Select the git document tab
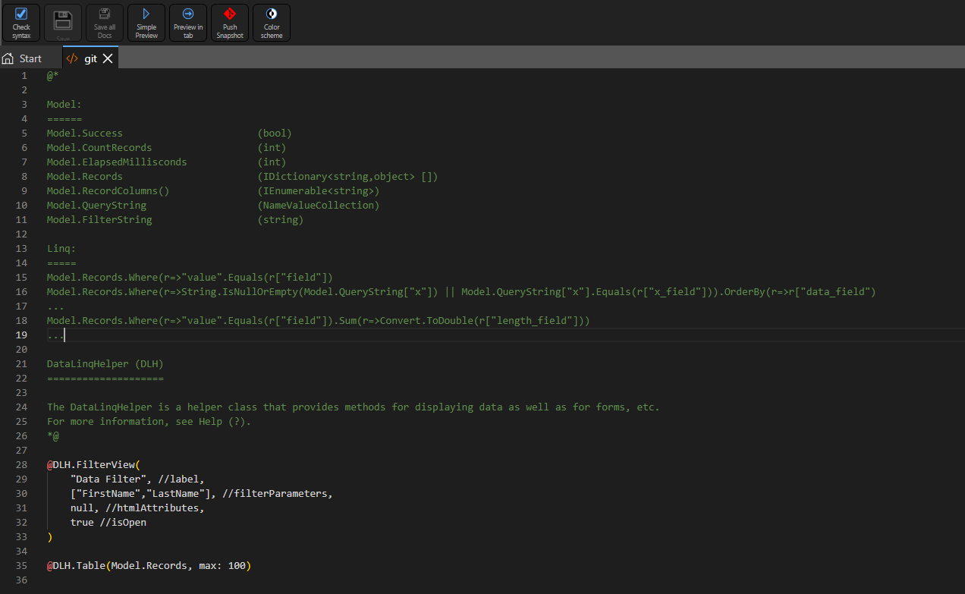The width and height of the screenshot is (965, 594). click(90, 58)
